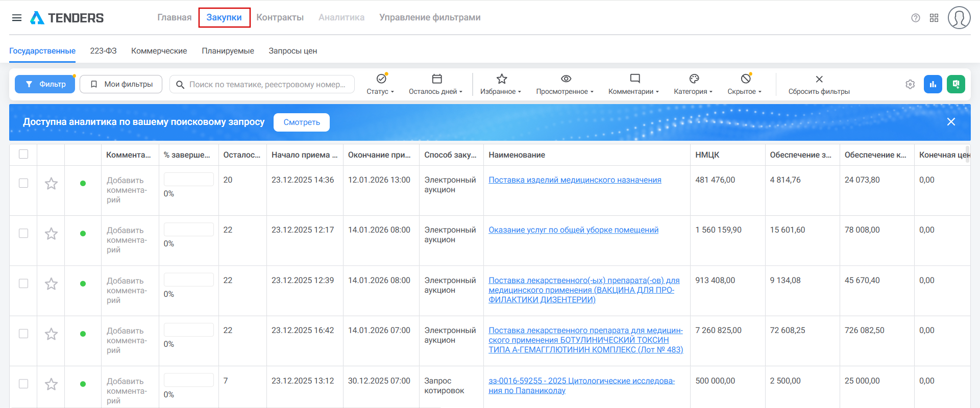The width and height of the screenshot is (980, 408).
Task: Select the Коммерческие tab
Action: [159, 51]
